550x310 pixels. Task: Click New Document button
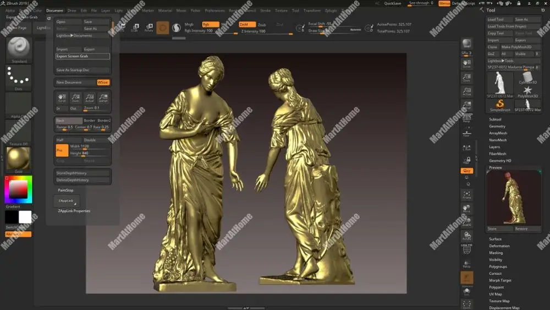click(76, 82)
